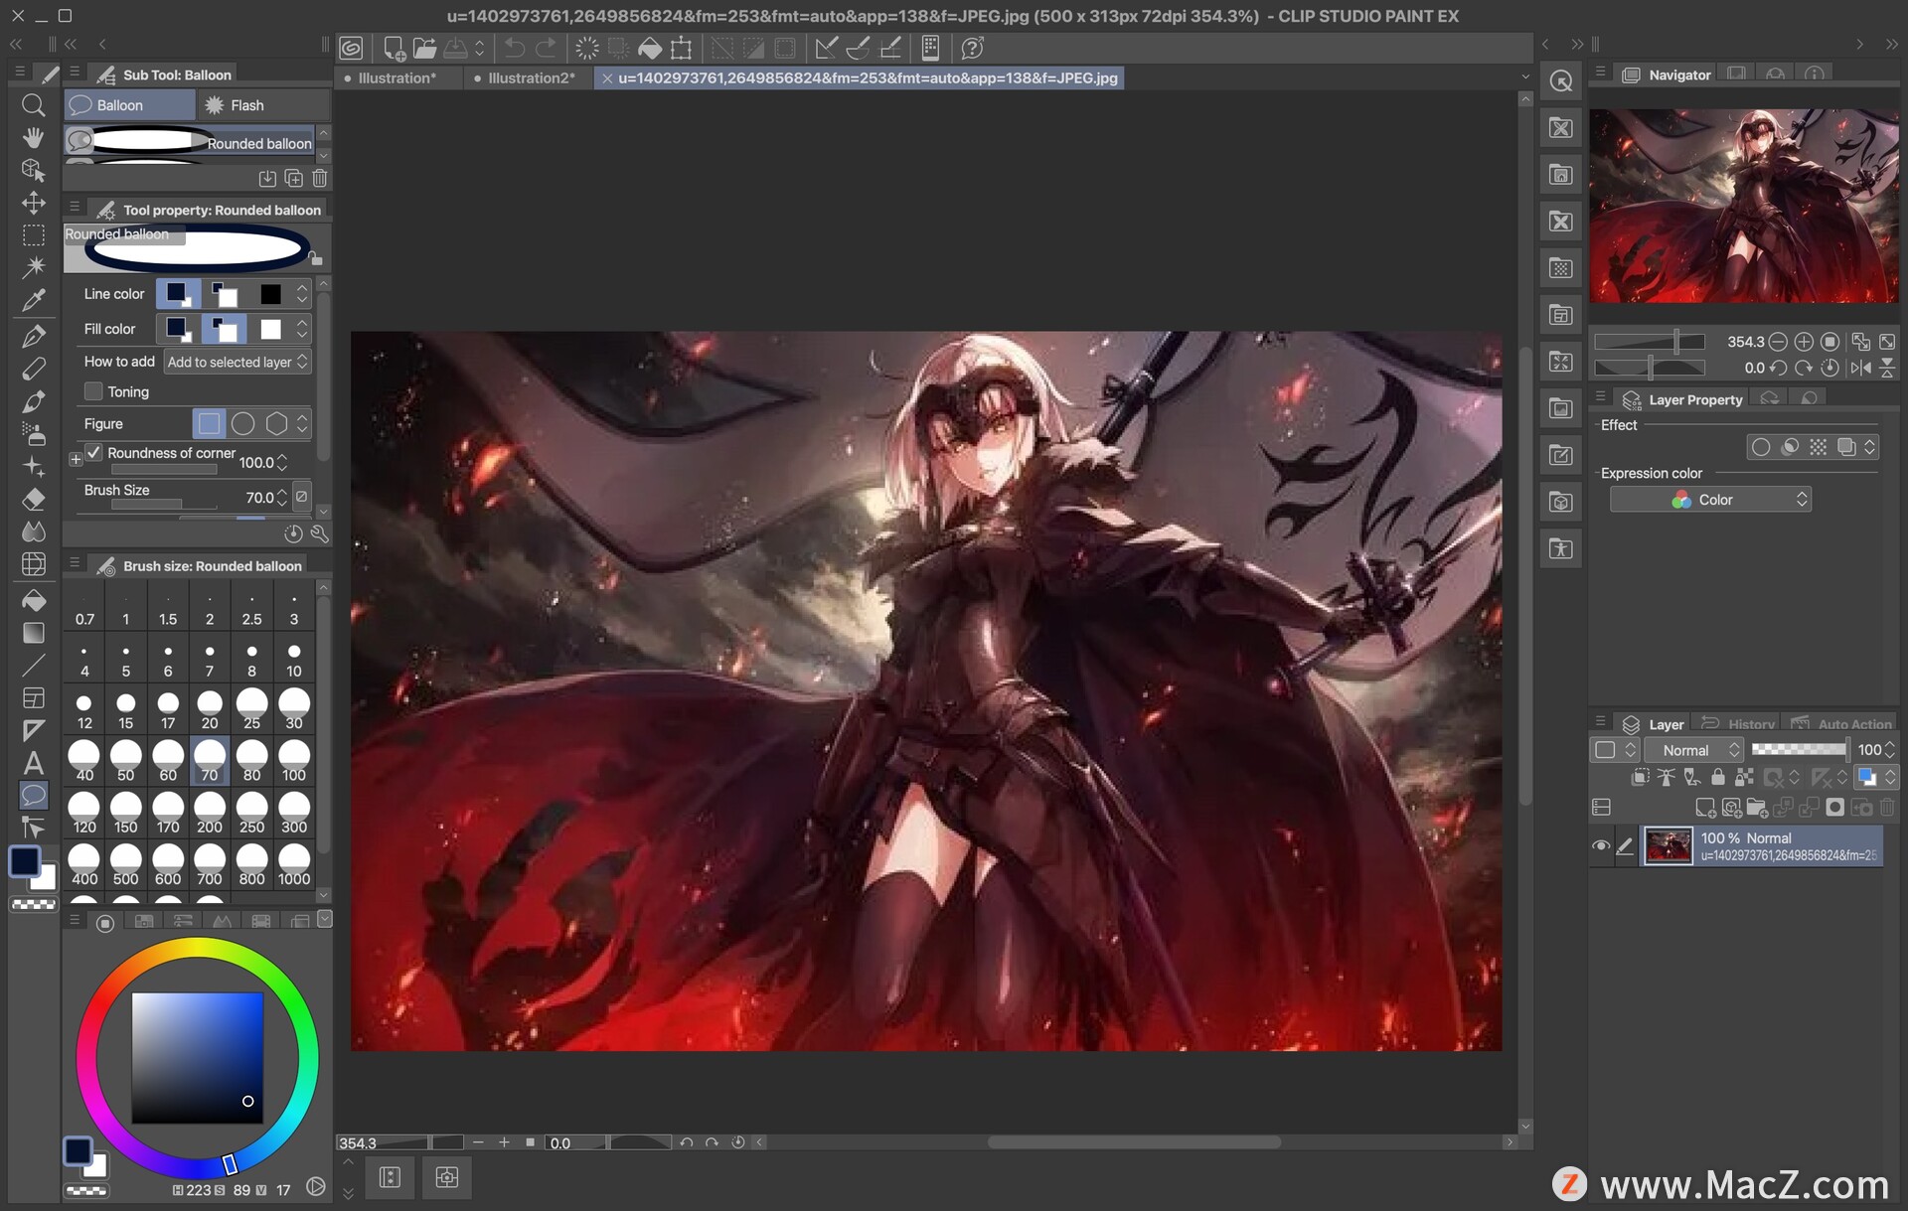
Task: Open the How to add dropdown
Action: pos(238,363)
